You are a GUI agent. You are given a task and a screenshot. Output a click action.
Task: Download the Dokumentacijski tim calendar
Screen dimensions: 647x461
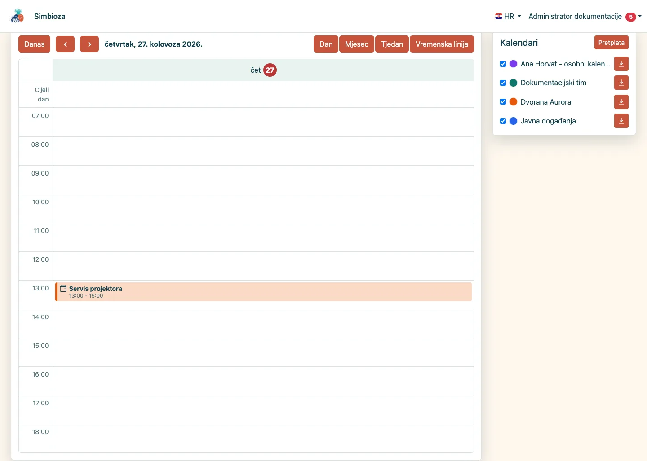(x=621, y=83)
